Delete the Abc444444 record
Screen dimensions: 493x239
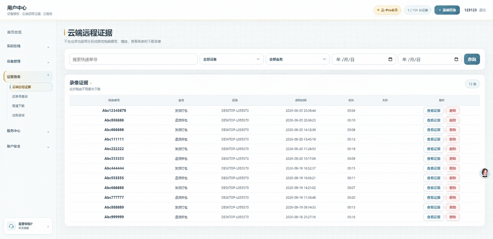pyautogui.click(x=453, y=168)
